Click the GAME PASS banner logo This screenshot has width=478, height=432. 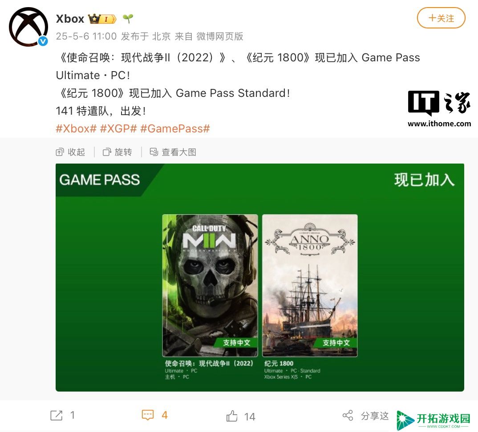[100, 180]
